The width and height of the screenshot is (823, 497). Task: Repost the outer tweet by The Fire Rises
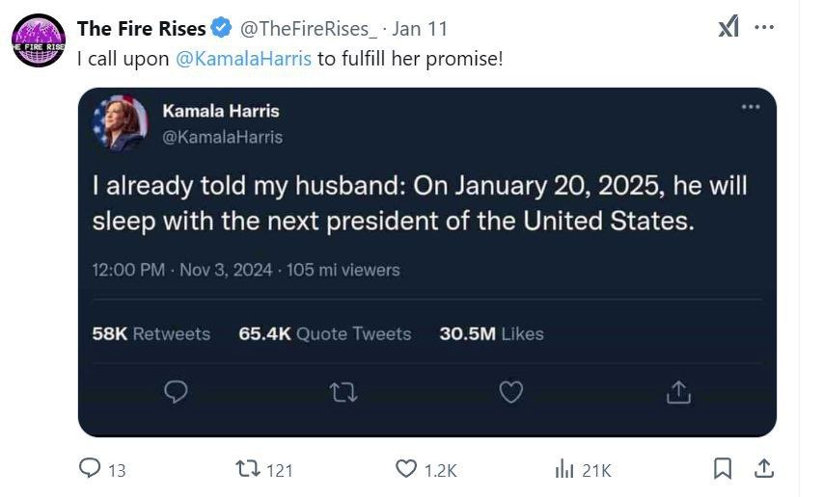[x=250, y=469]
